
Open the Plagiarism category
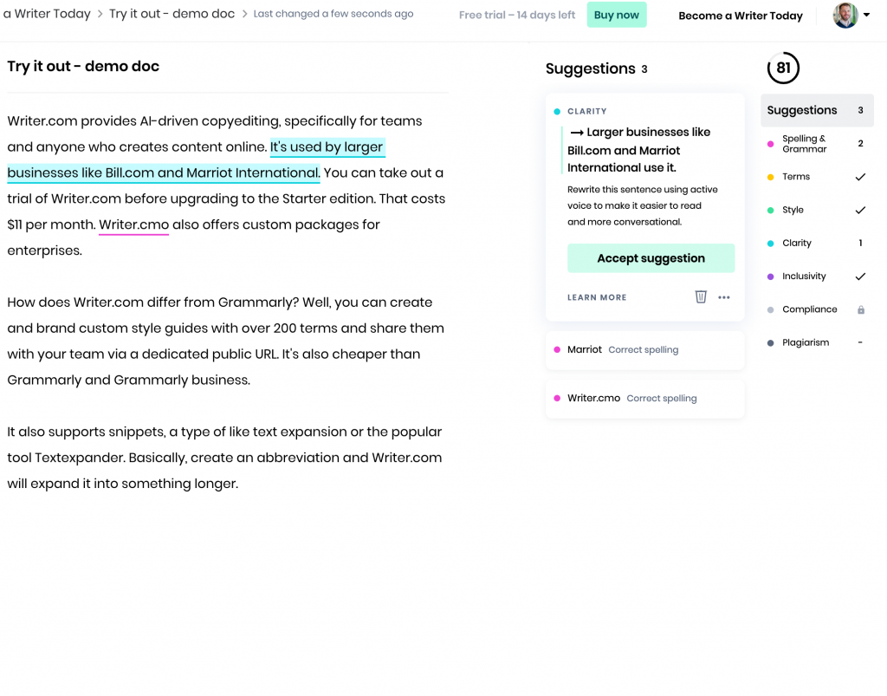806,343
